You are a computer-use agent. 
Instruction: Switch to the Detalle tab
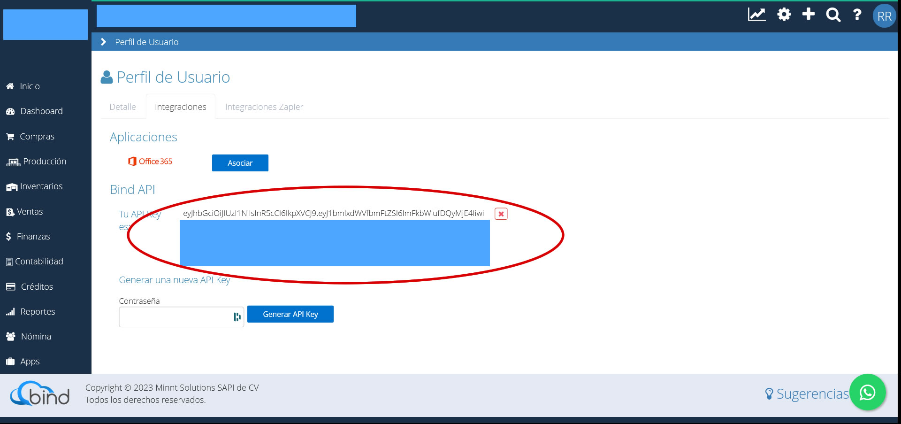pos(122,107)
